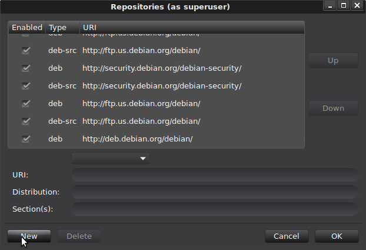Uncheck the deb.debian.org repository checkbox

coord(26,139)
